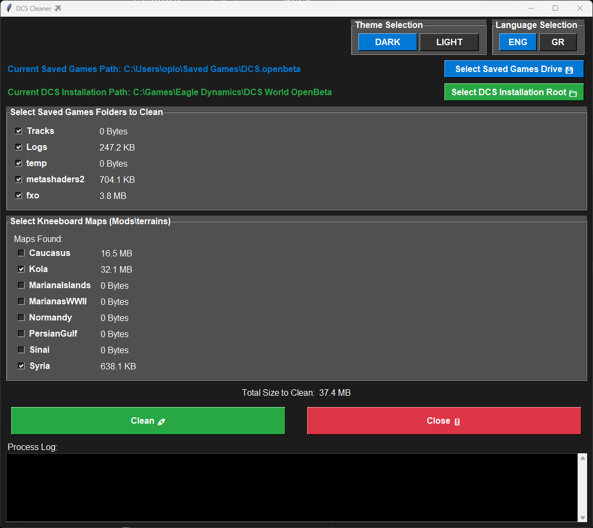Screen dimensions: 593x528
Task: Check the PersianGulf map checkbox
Action: [22, 334]
